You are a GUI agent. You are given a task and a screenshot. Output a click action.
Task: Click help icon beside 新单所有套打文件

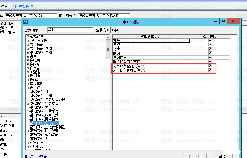pyautogui.click(x=143, y=70)
